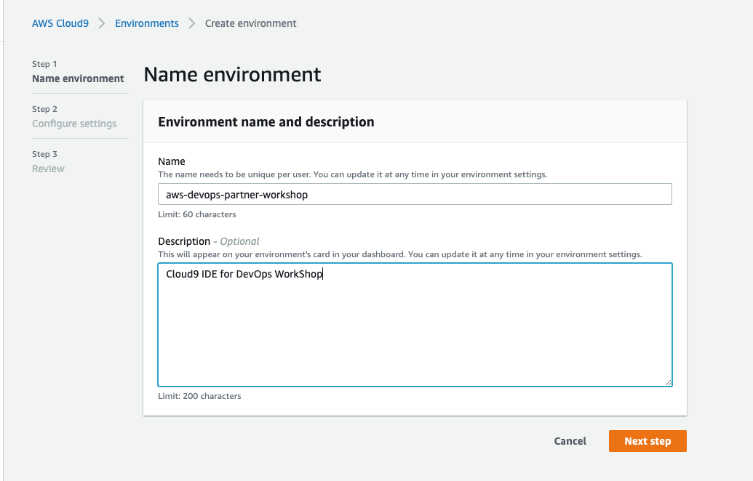Screen dimensions: 753x481
Task: Click the Name field label
Action: (x=172, y=161)
